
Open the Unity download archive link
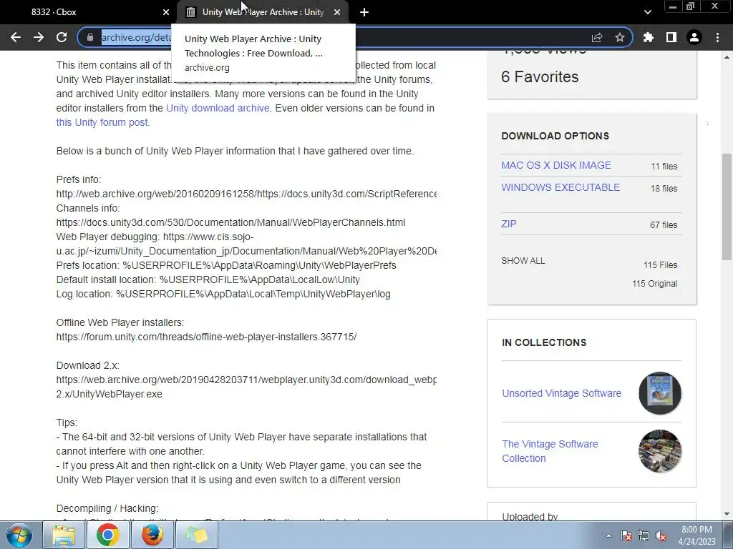click(x=218, y=108)
